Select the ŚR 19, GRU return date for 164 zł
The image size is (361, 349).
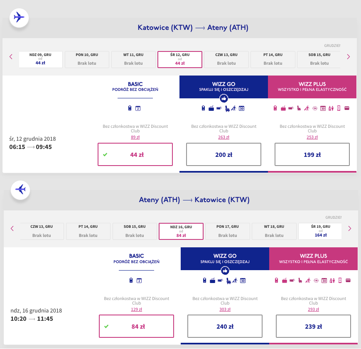(320, 231)
